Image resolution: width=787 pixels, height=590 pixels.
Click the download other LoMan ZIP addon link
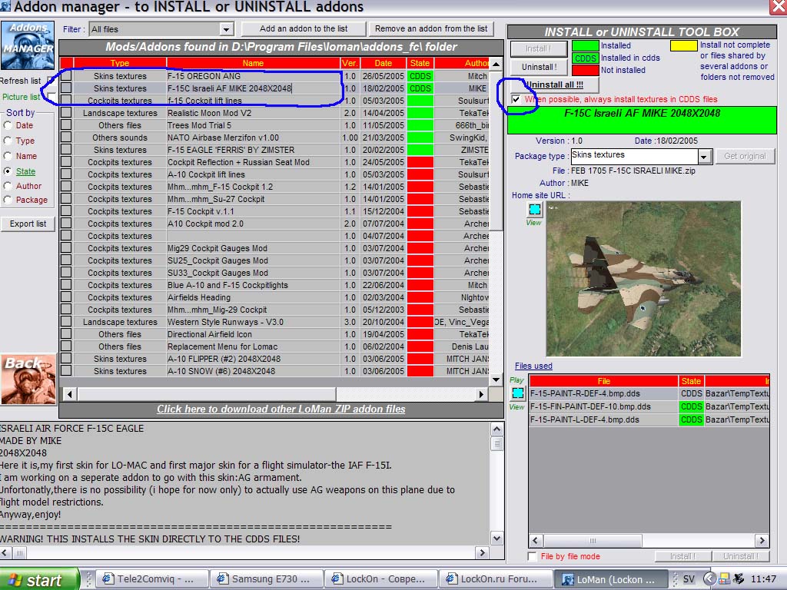(281, 409)
